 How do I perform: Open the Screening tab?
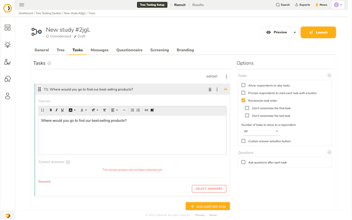159,50
